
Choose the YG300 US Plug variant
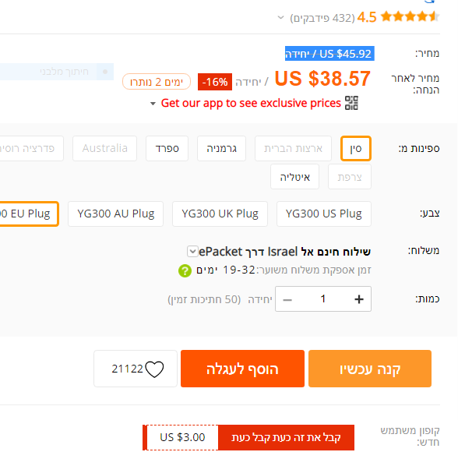[x=324, y=214]
